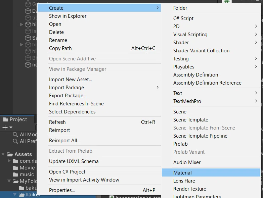
Task: Open the Create submenu
Action: [x=99, y=8]
